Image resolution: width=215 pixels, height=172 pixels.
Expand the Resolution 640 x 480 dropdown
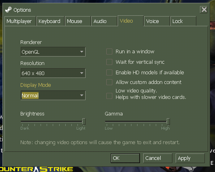pyautogui.click(x=53, y=73)
